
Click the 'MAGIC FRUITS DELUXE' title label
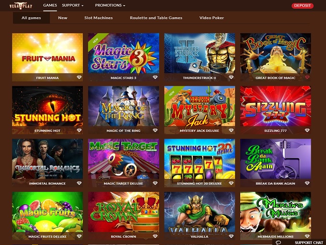point(47,236)
